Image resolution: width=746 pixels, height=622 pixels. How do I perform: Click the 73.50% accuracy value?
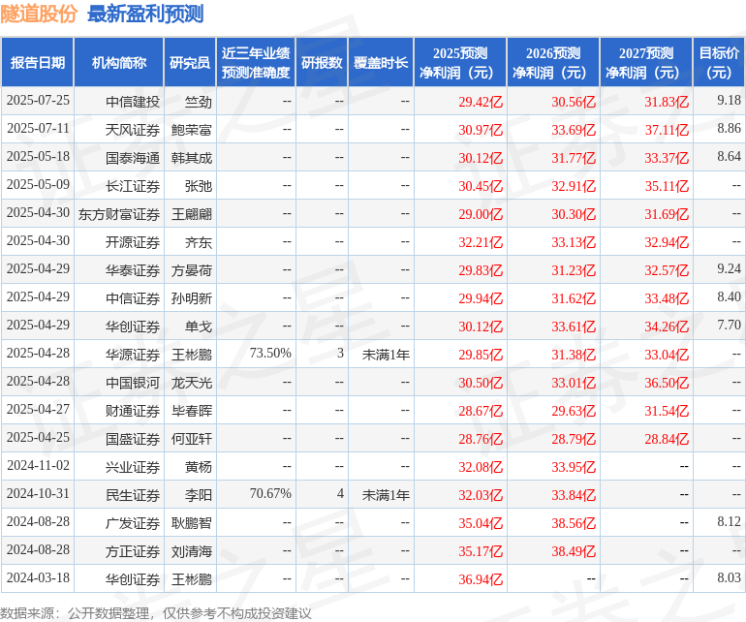[x=270, y=353]
